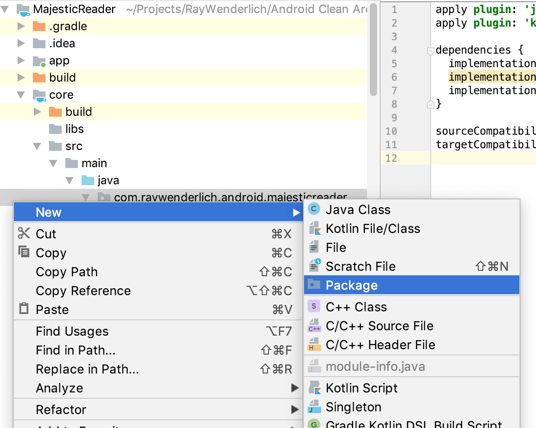Screen dimensions: 536x428
Task: Expand the .gradle folder
Action: [21, 26]
